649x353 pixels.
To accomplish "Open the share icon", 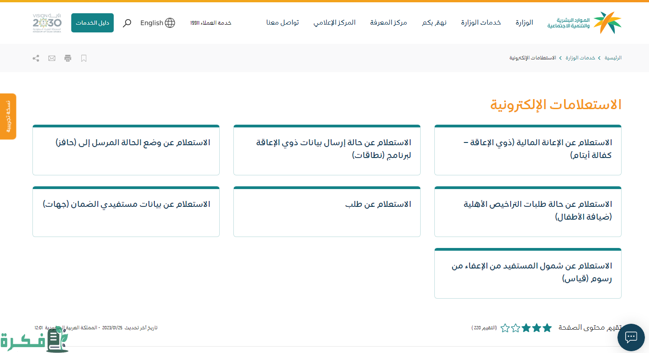I will pyautogui.click(x=36, y=58).
